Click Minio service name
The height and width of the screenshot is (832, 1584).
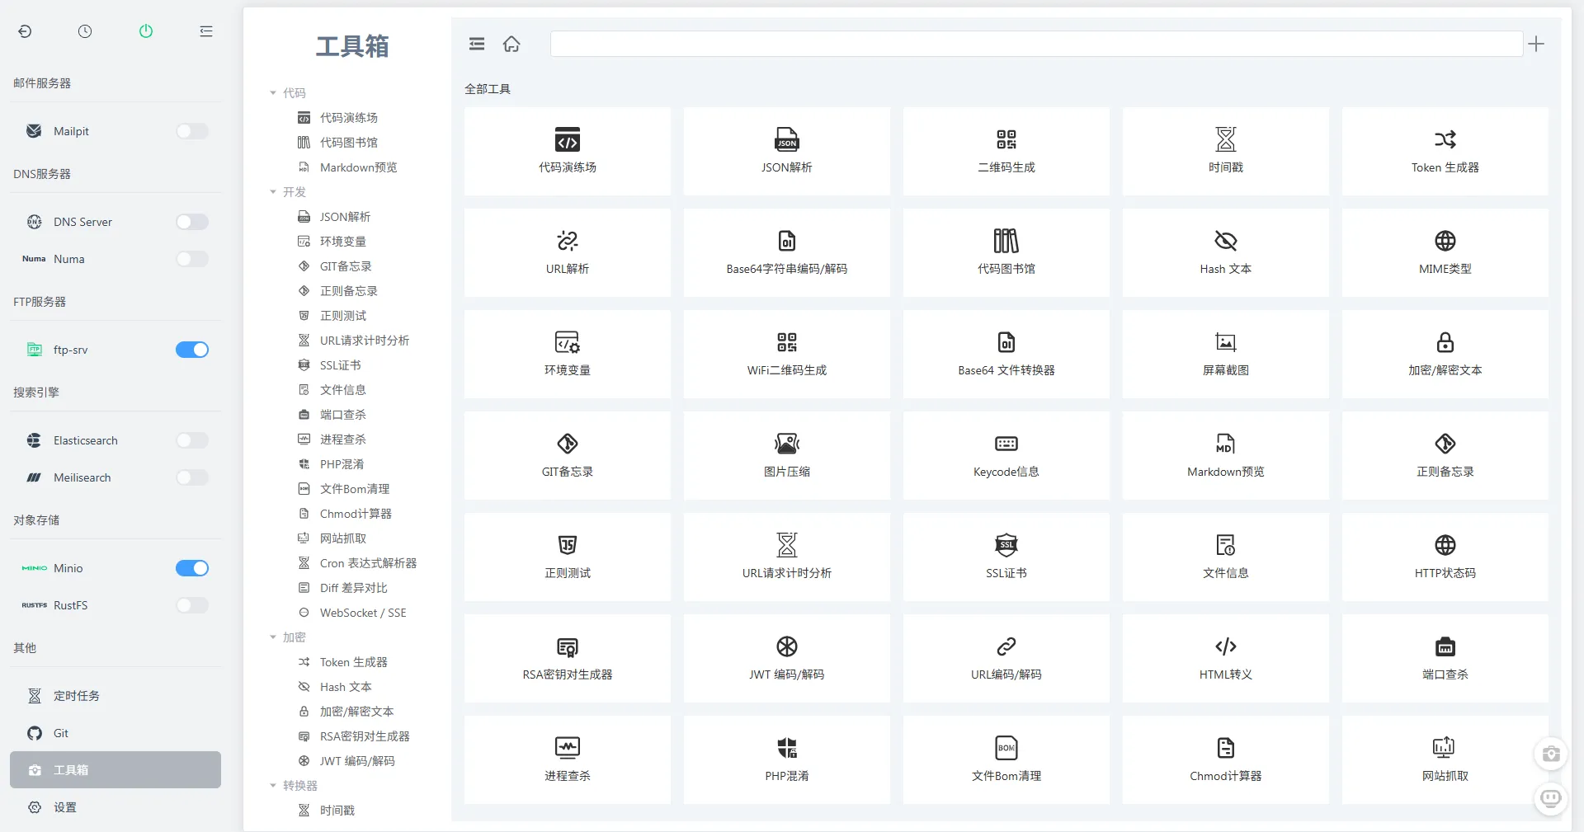(68, 568)
